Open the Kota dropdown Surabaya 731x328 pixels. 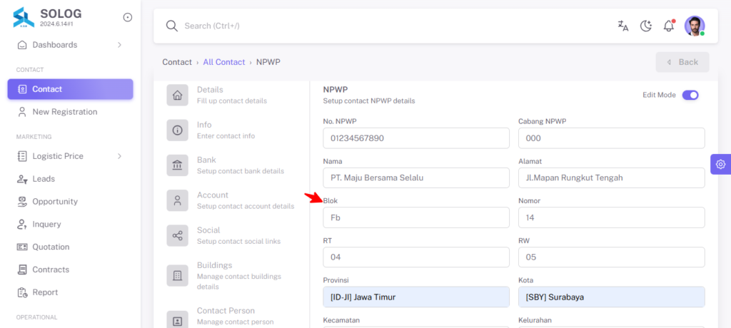point(612,297)
